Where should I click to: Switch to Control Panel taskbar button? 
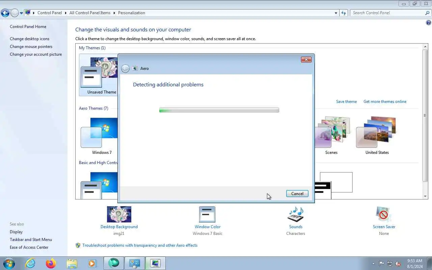point(134,263)
